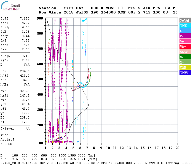Click the Ion2Png 1.3.20 version text
This screenshot has width=193, height=165.
click(x=179, y=163)
